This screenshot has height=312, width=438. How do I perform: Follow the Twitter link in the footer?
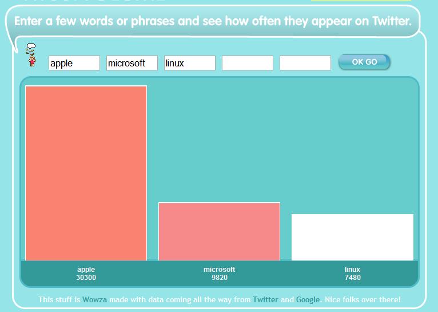pyautogui.click(x=265, y=299)
